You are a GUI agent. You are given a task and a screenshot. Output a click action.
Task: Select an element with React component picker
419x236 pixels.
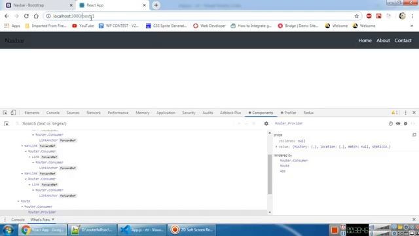tap(6, 124)
